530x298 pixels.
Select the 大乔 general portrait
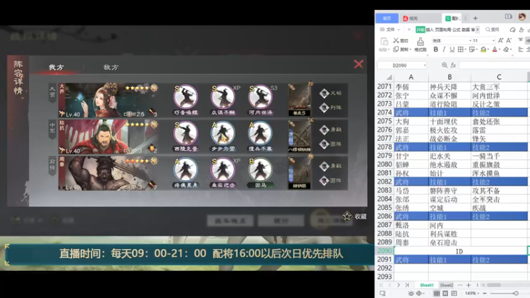tap(108, 100)
